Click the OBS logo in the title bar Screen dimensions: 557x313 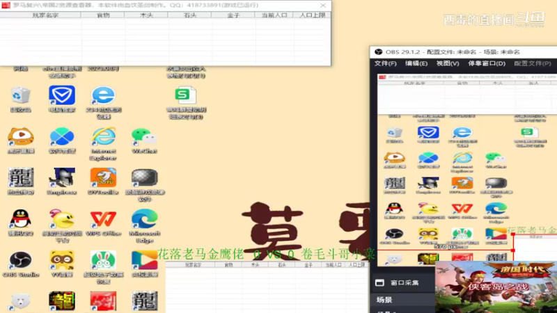point(378,51)
